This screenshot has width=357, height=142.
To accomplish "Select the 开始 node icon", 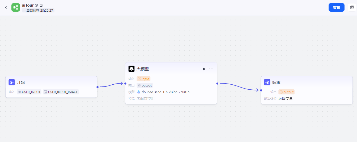I will [12, 83].
